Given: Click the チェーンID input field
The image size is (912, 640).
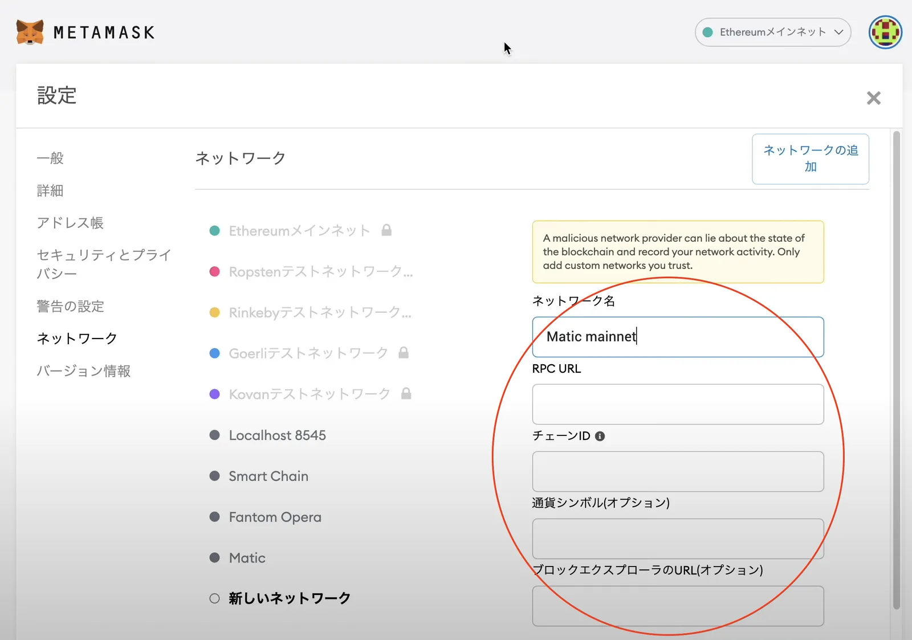Looking at the screenshot, I should click(x=678, y=471).
